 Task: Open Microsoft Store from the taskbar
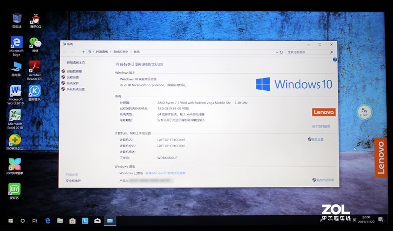pyautogui.click(x=72, y=221)
